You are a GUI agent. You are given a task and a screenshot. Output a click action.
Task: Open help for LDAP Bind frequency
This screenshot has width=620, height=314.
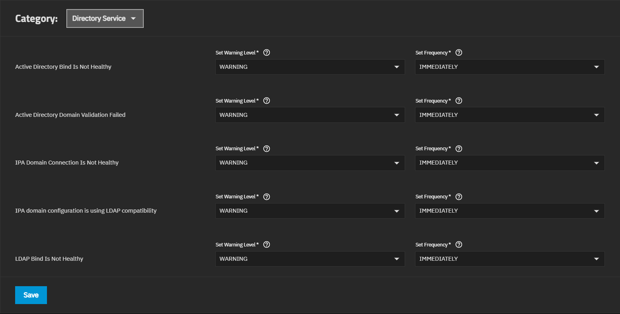tap(459, 244)
